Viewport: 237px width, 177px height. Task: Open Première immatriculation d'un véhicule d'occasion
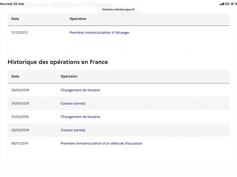click(101, 143)
